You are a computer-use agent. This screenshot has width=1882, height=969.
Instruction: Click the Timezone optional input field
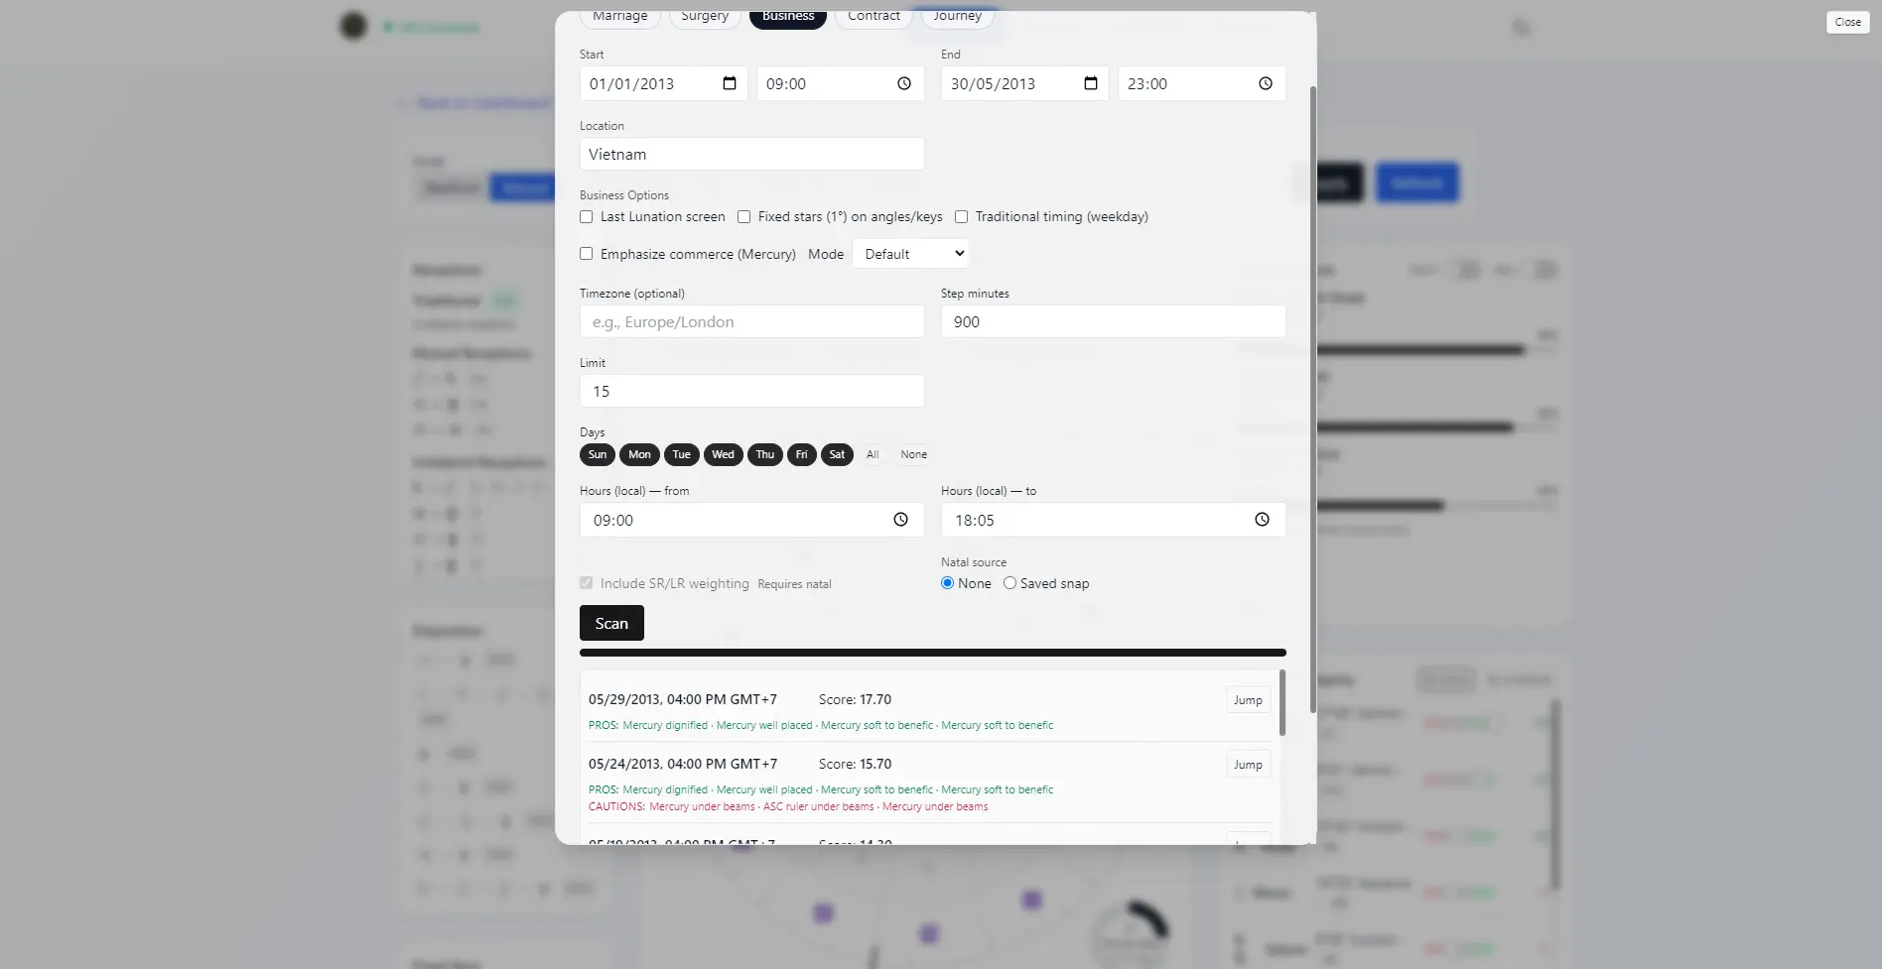click(x=752, y=321)
